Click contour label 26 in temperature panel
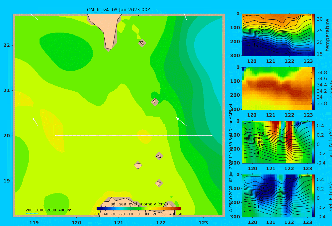The width and height of the screenshot is (332, 226). [x=261, y=27]
